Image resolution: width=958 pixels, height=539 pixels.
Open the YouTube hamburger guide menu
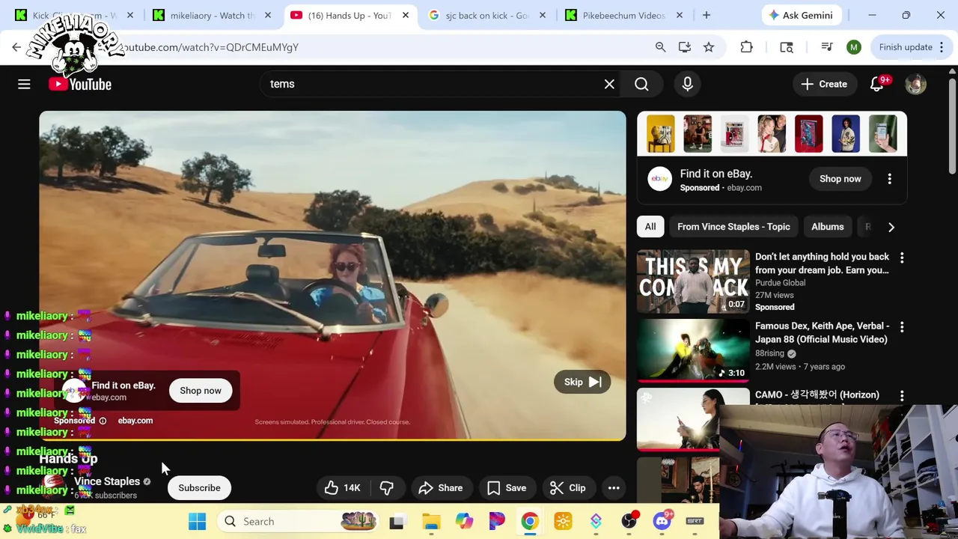24,84
